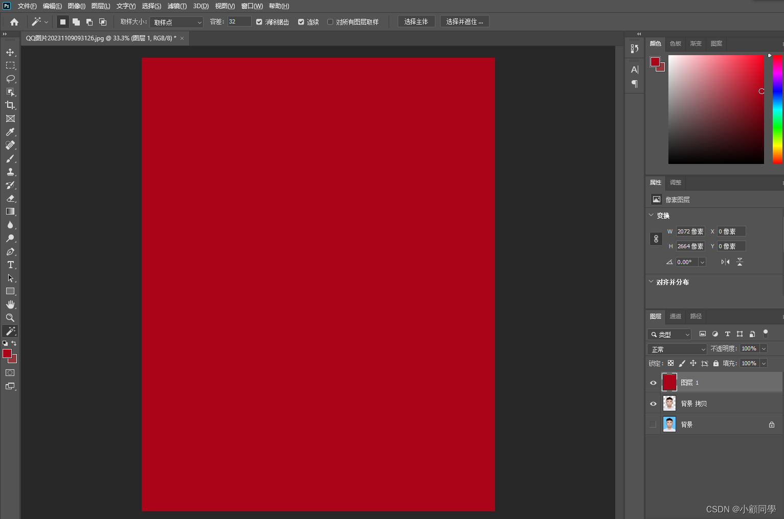Open the 滤镜(T) menu

click(x=177, y=6)
